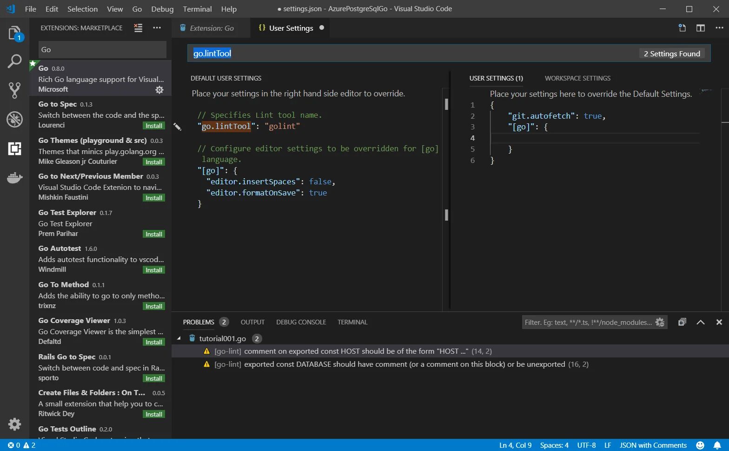
Task: Open the Explorer view in activity bar
Action: (14, 33)
